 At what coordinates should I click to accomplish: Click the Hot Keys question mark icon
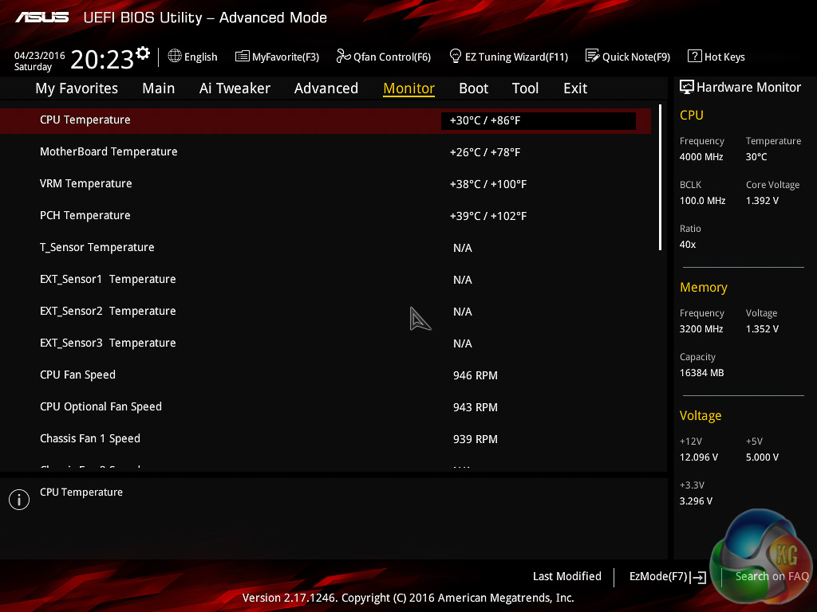pos(694,56)
